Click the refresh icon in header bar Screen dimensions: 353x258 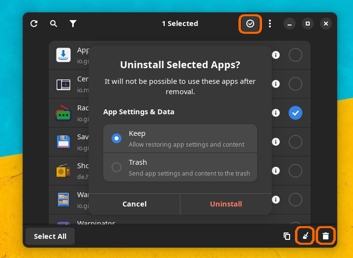coord(34,24)
